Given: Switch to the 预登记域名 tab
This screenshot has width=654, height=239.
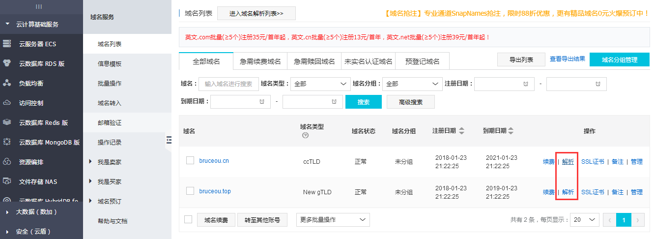Looking at the screenshot, I should pos(422,61).
